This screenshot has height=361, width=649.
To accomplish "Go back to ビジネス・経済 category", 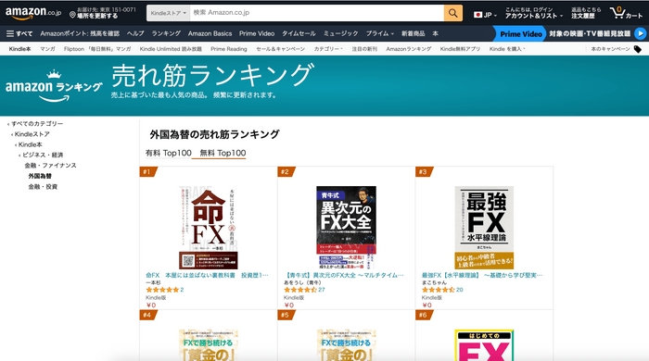I will (x=43, y=155).
